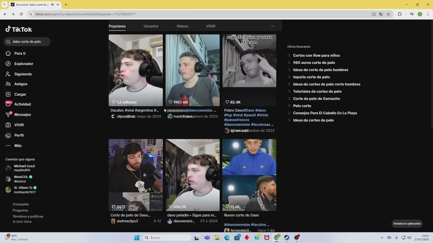The image size is (433, 243).
Task: Click Instalar la aplicación button
Action: (x=407, y=223)
